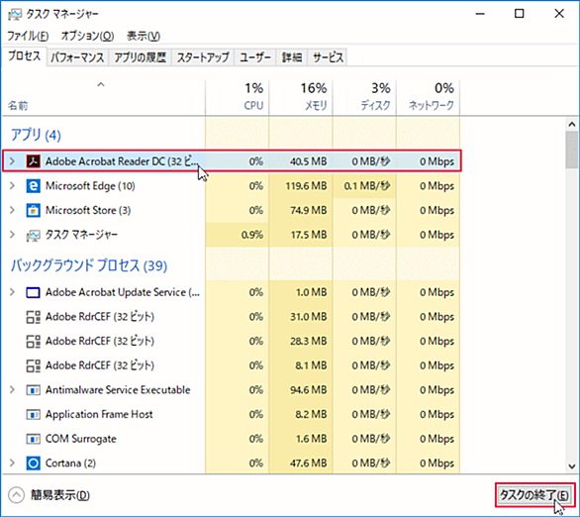Click the タスク マネージャー row icon
Viewport: 580px width, 517px height.
(x=33, y=235)
